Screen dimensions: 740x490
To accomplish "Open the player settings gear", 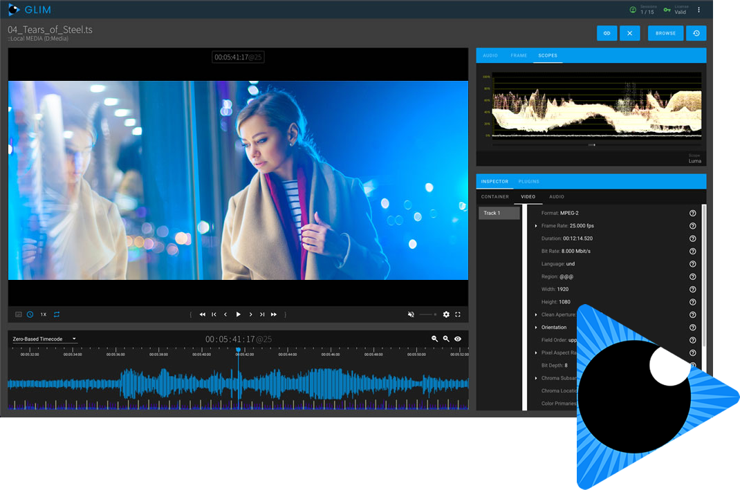I will 446,314.
